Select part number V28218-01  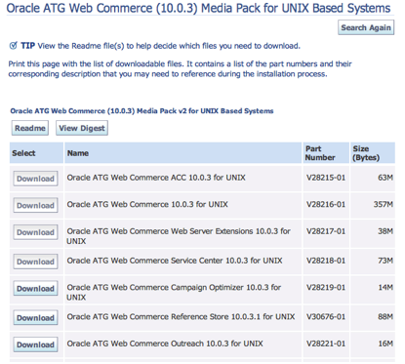[326, 261]
